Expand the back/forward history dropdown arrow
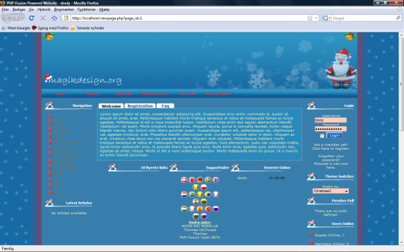Image resolution: width=404 pixels, height=252 pixels. [23, 18]
